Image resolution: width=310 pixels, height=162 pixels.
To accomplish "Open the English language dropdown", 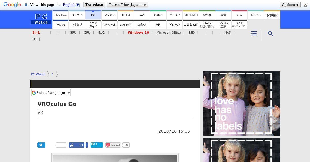I will 71,5.
